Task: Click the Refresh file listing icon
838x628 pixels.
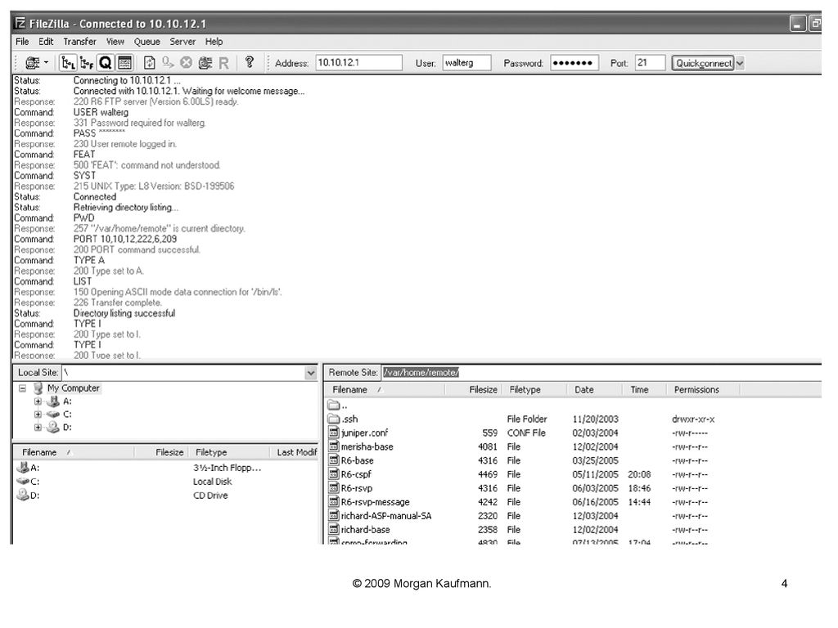Action: (150, 63)
